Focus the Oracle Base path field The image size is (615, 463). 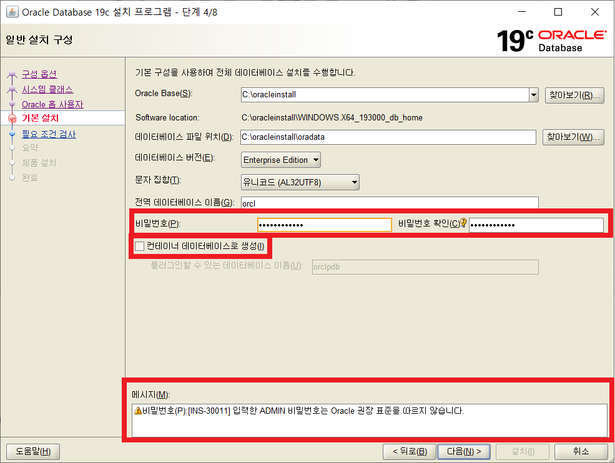click(385, 94)
